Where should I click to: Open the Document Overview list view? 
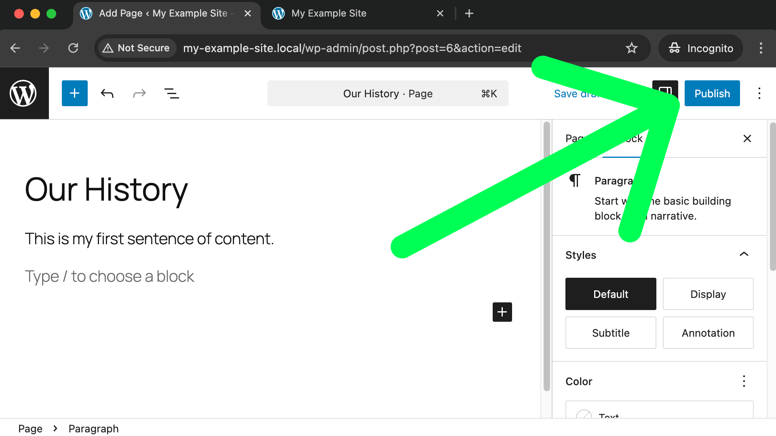[x=171, y=94]
